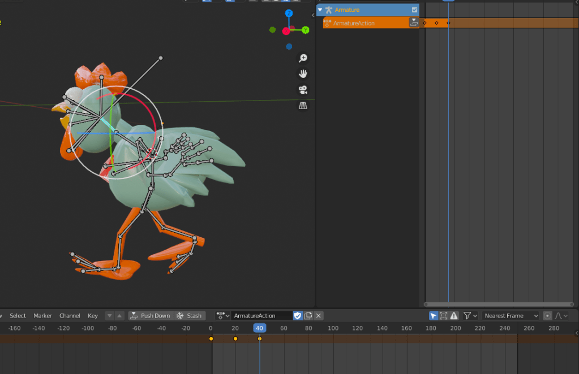Toggle the Armature channel checkbox

pos(414,10)
